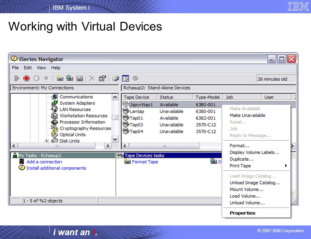Image resolution: width=311 pixels, height=239 pixels.
Task: Click the printer icon in the toolbar
Action: point(116,78)
